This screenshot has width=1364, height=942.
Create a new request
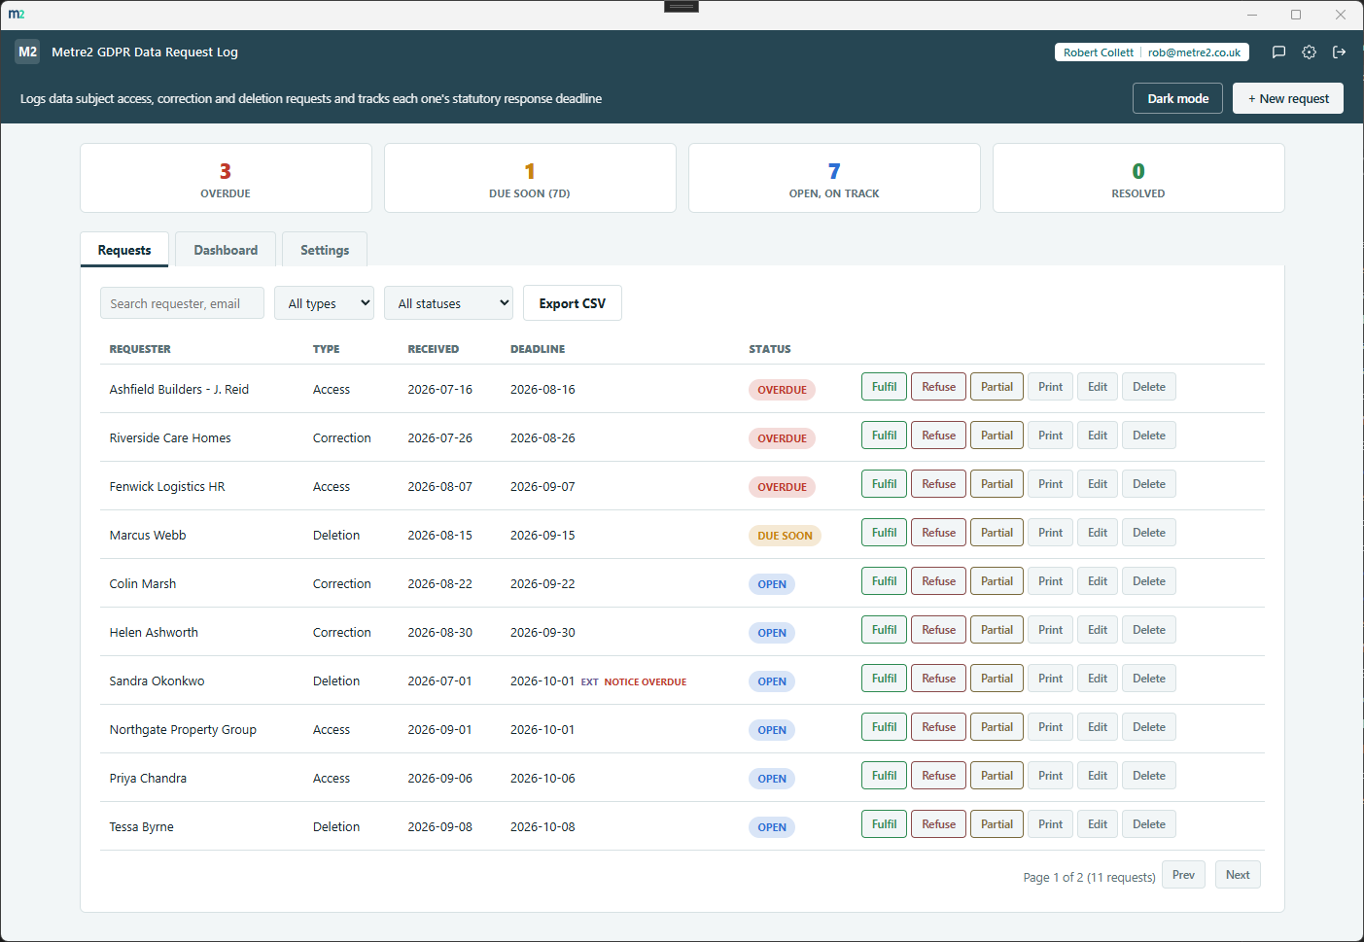[x=1288, y=98]
